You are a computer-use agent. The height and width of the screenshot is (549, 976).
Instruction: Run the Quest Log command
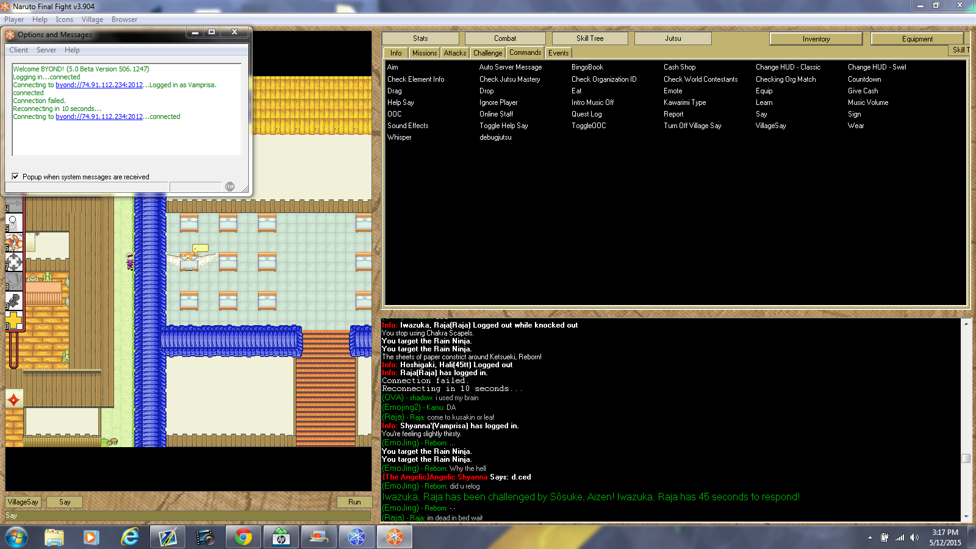[x=587, y=114]
